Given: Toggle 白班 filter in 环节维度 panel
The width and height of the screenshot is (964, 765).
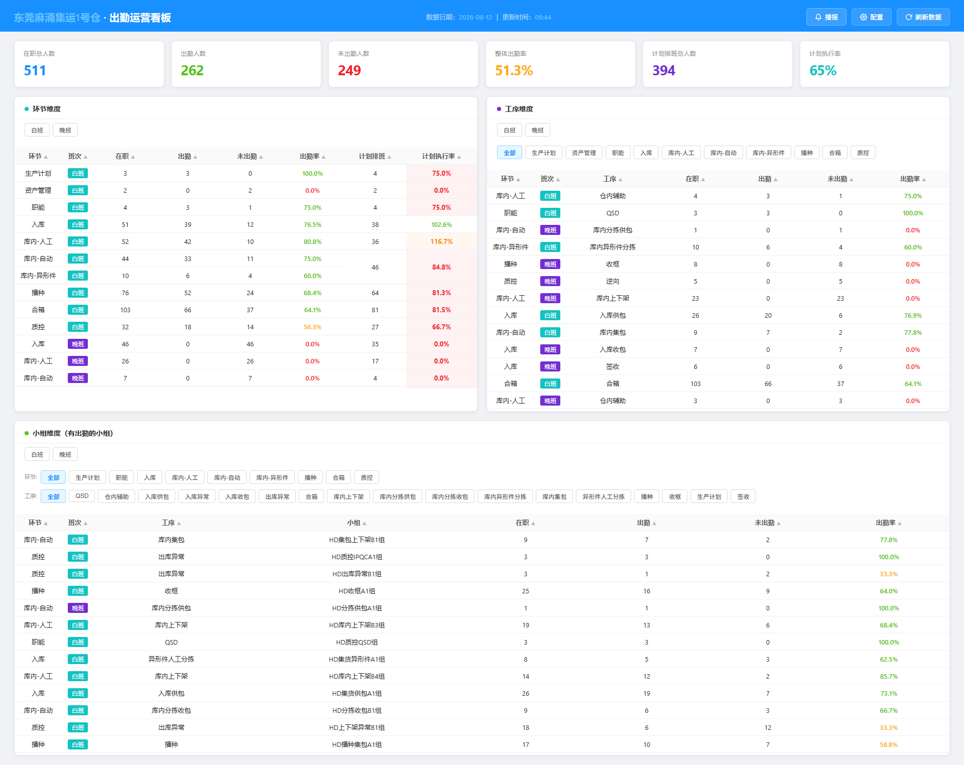Looking at the screenshot, I should click(37, 131).
